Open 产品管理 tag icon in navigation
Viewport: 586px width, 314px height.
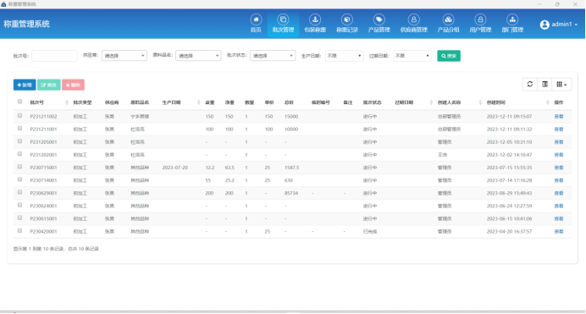[379, 19]
